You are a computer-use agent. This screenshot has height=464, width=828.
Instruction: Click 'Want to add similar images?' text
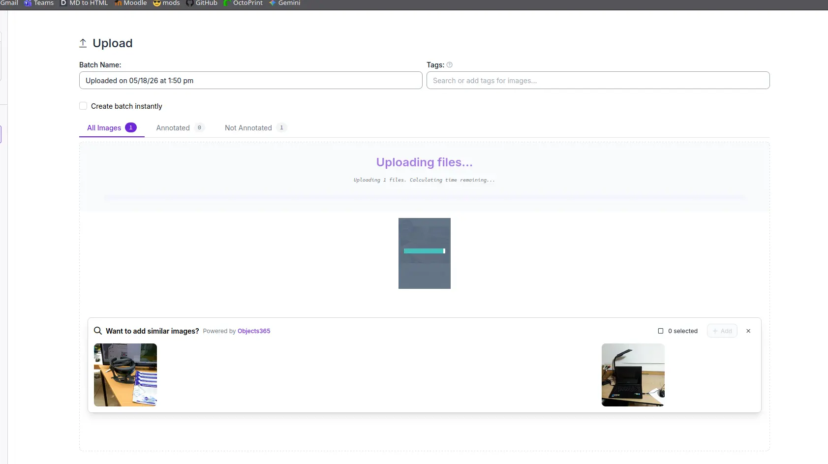[x=152, y=331]
